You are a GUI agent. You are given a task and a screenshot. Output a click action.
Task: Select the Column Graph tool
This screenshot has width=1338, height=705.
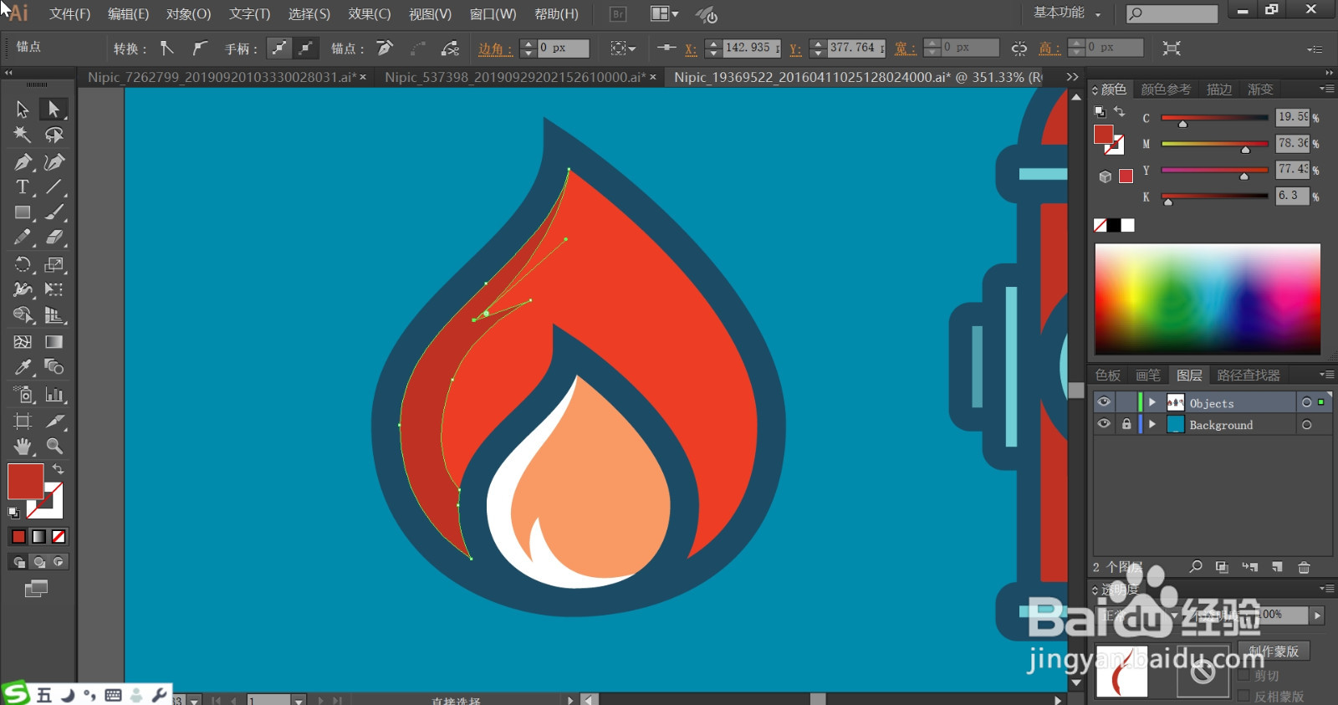click(x=54, y=394)
